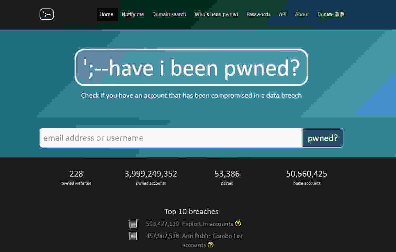Click the Exploit.In breach list icon
This screenshot has width=396, height=252.
[x=133, y=224]
